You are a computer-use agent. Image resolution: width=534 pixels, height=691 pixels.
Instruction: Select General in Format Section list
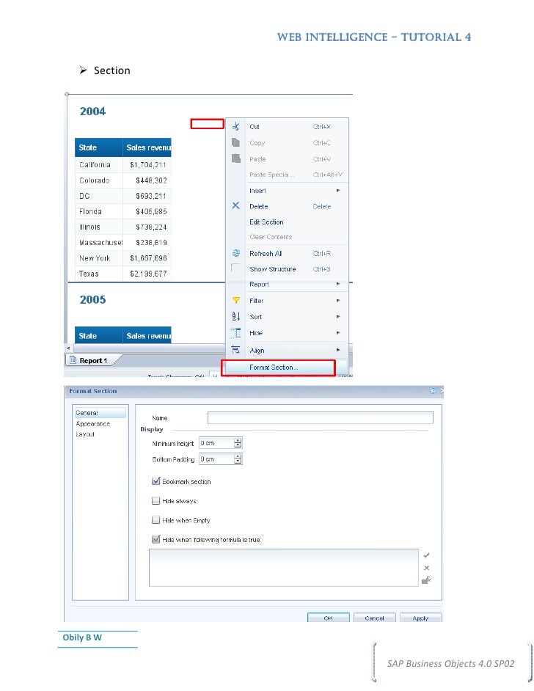point(100,413)
